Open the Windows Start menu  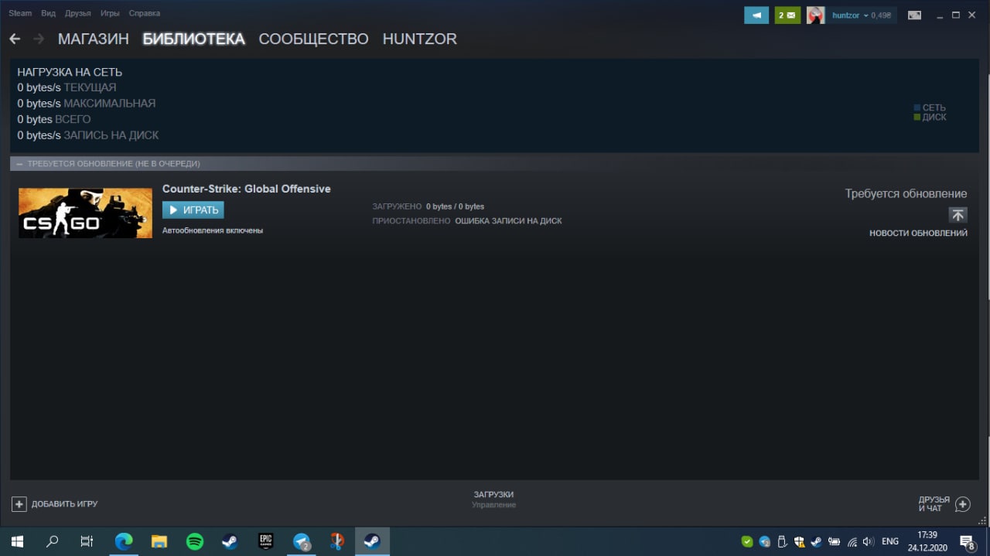pos(17,541)
